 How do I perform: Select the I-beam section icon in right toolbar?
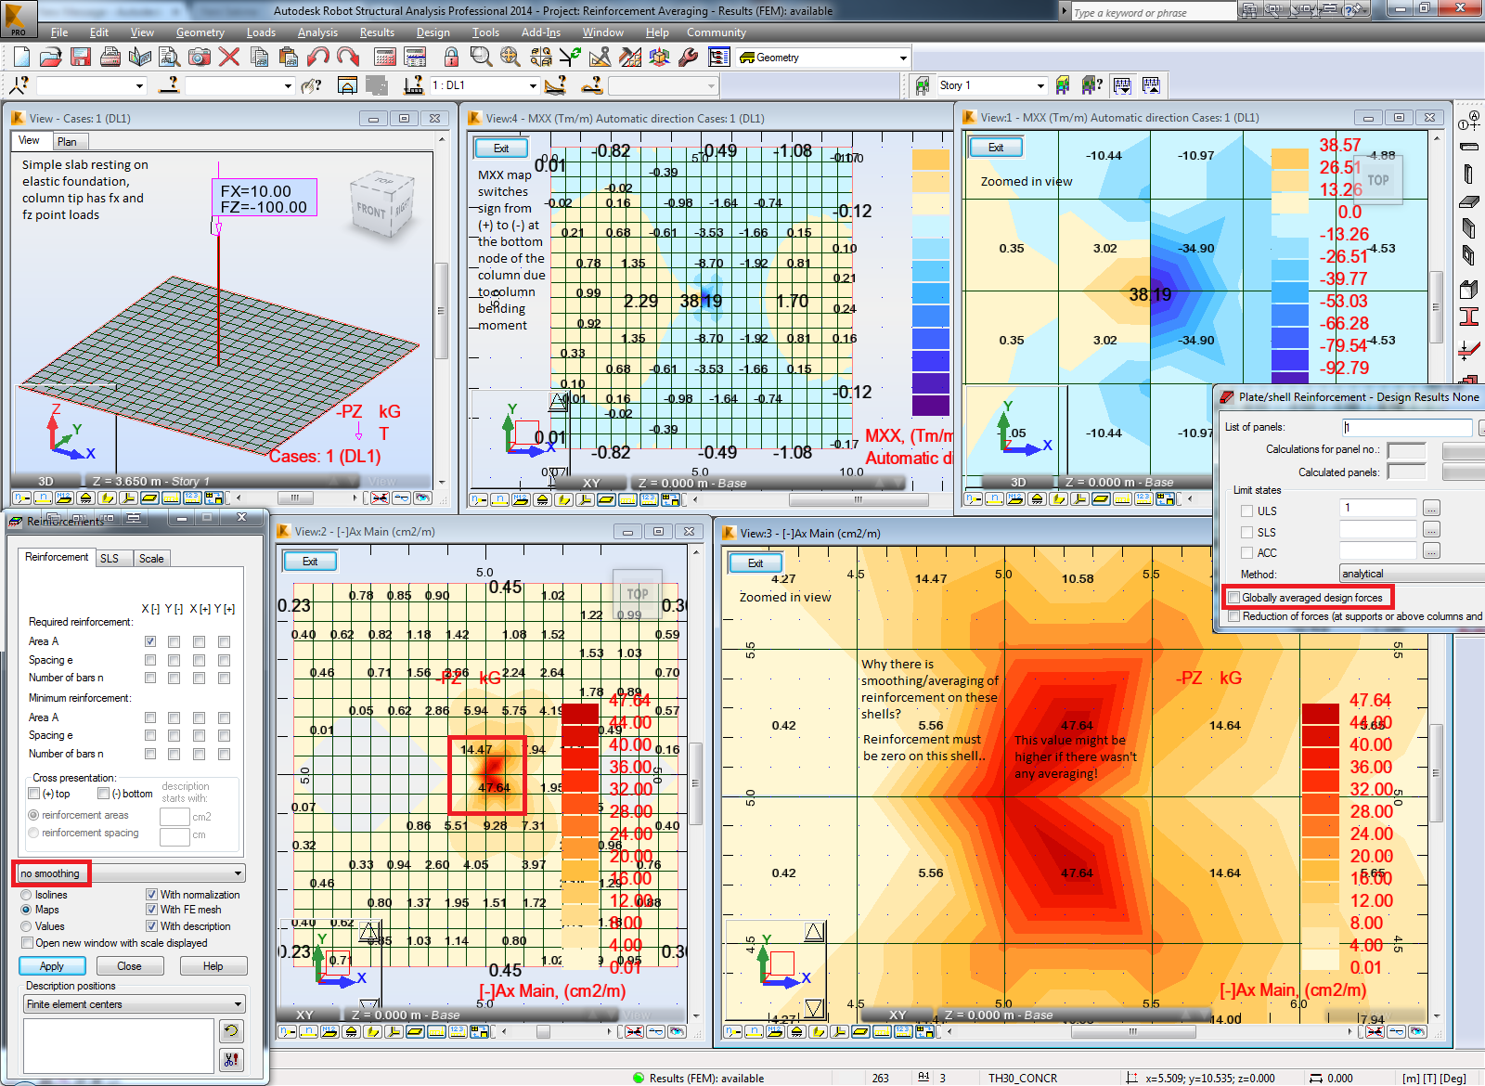[x=1468, y=317]
